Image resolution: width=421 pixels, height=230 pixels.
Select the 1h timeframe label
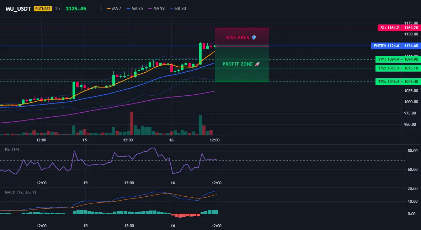coord(58,9)
